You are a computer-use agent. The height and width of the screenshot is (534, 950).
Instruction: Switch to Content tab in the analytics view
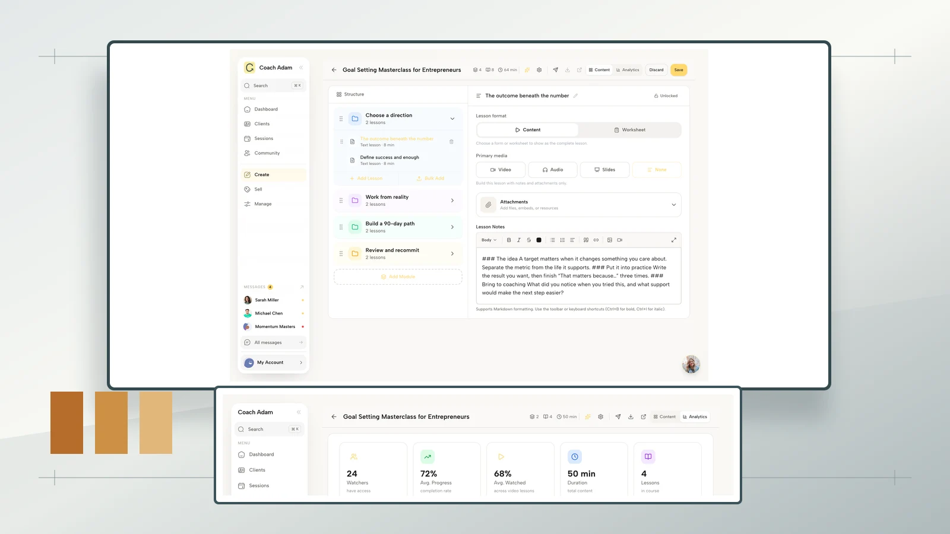point(664,417)
